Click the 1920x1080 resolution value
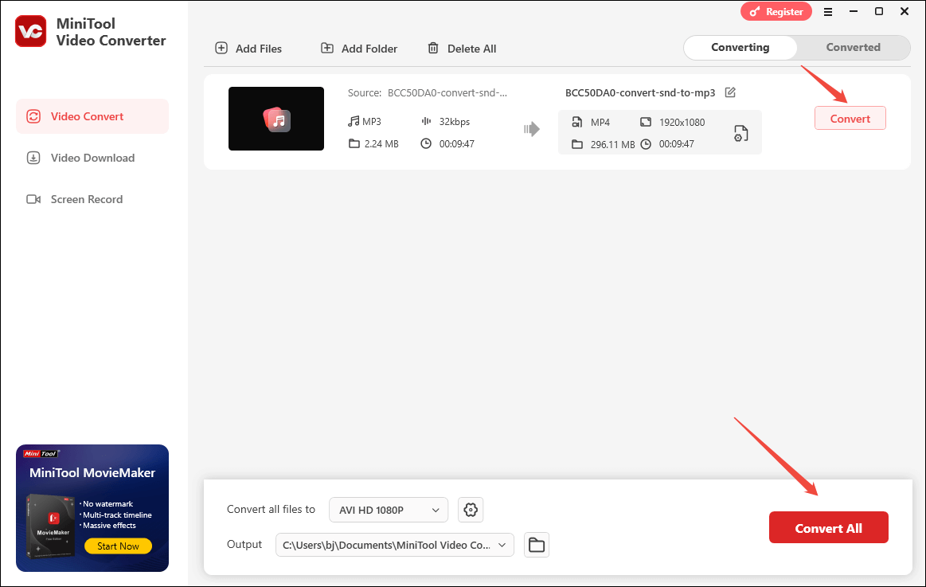Viewport: 926px width, 587px height. click(x=682, y=122)
